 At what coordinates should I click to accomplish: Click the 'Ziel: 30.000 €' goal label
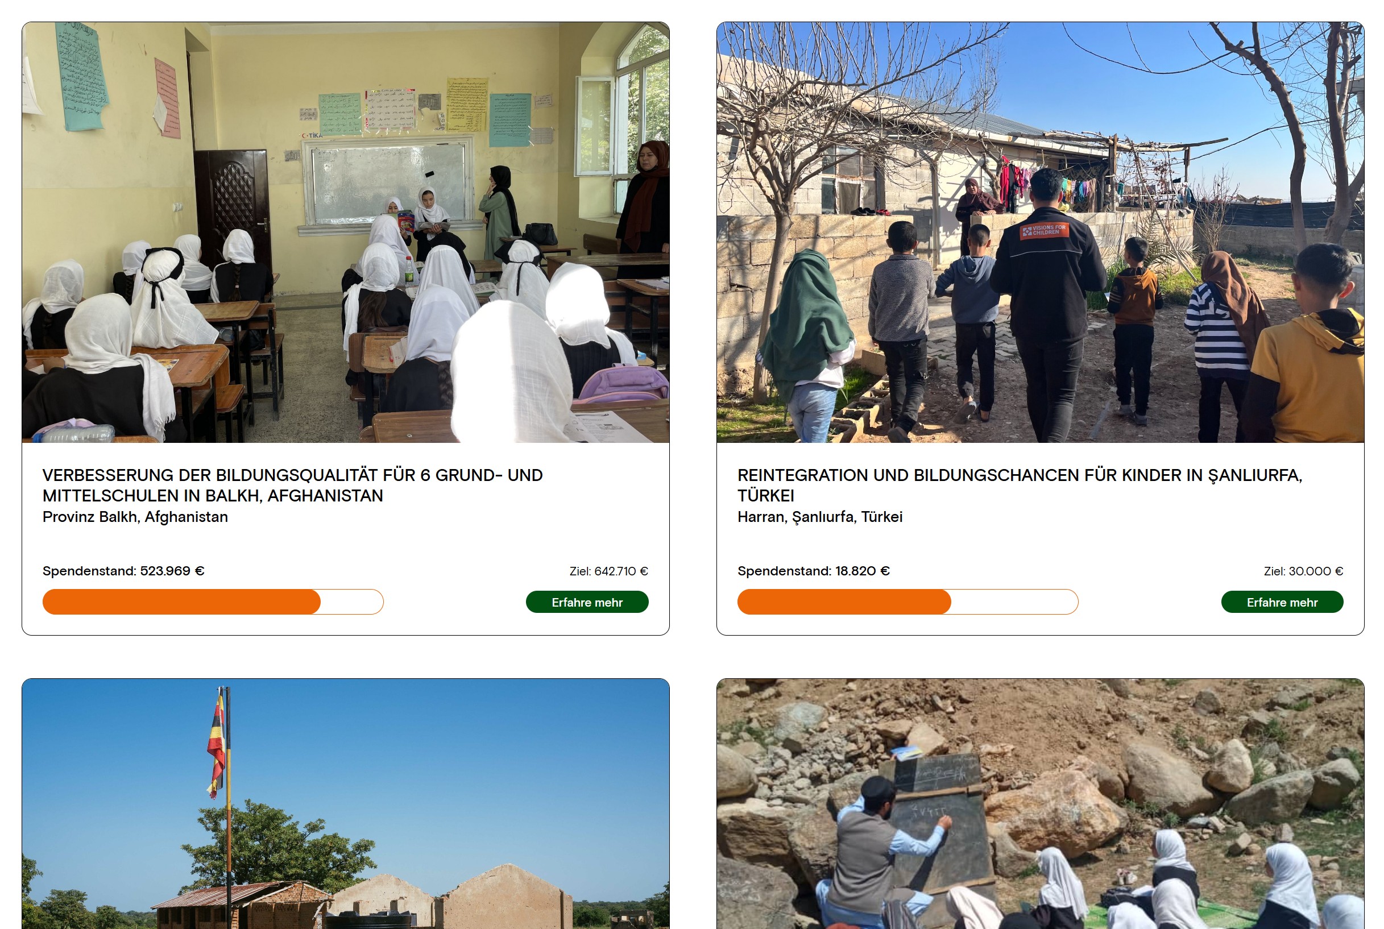click(x=1303, y=571)
